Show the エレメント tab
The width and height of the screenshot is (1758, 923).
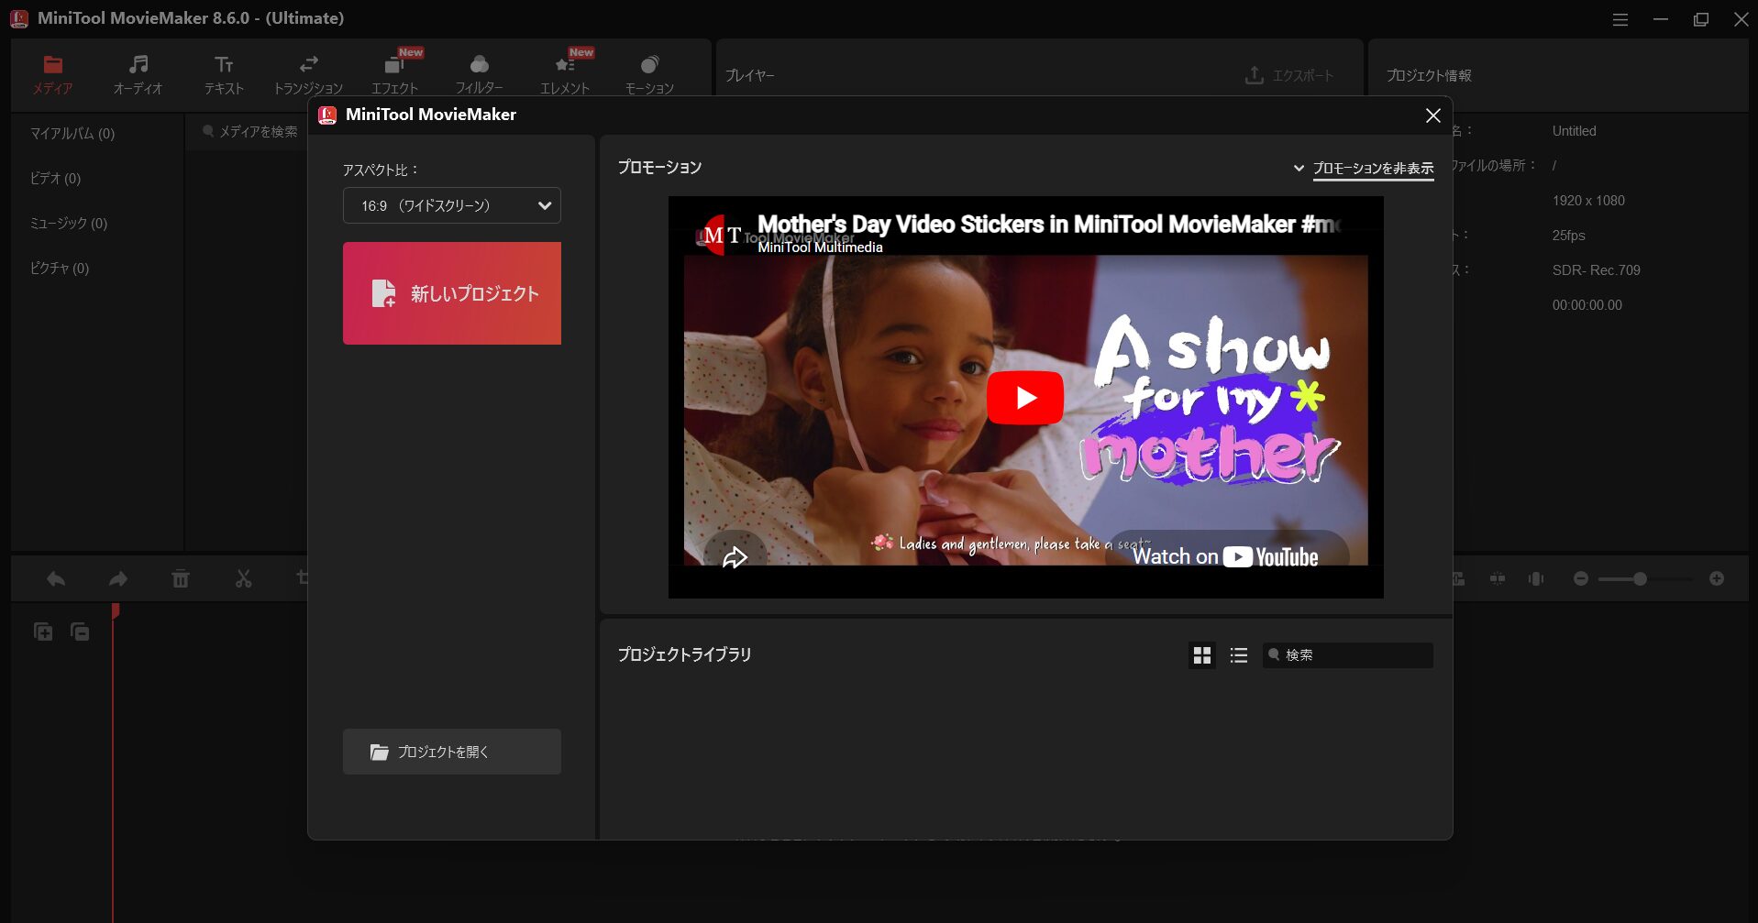pos(565,74)
